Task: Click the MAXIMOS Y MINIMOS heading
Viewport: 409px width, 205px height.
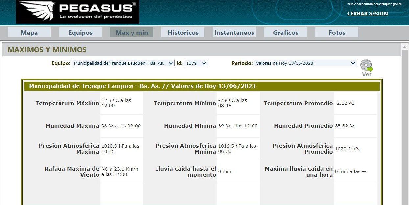Action: [47, 50]
